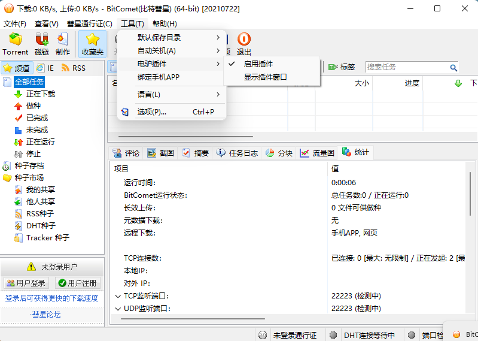The image size is (478, 341).
Task: Click the 制作 create torrent icon
Action: 63,44
